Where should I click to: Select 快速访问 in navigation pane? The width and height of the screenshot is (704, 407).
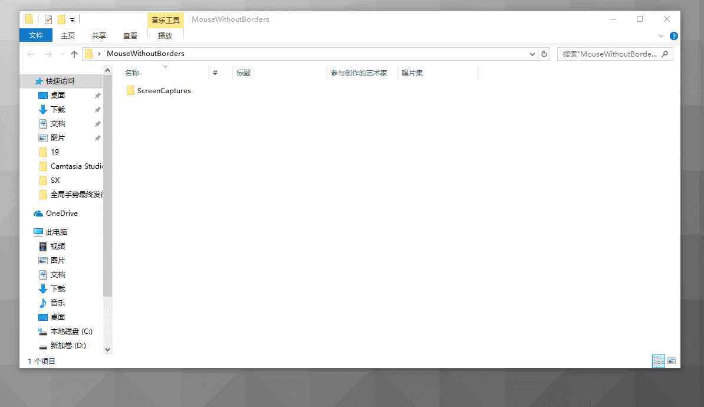point(60,81)
